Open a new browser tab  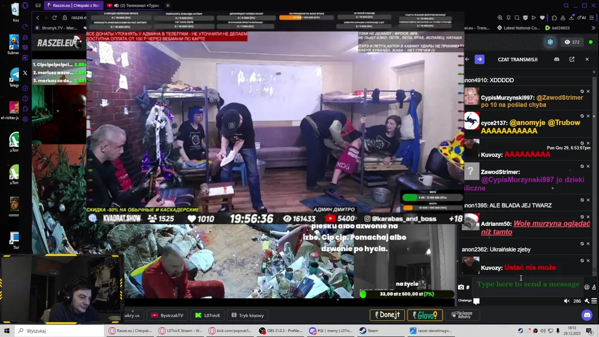pyautogui.click(x=168, y=6)
